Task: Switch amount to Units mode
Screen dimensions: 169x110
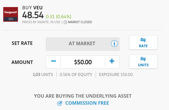Action: (143, 62)
